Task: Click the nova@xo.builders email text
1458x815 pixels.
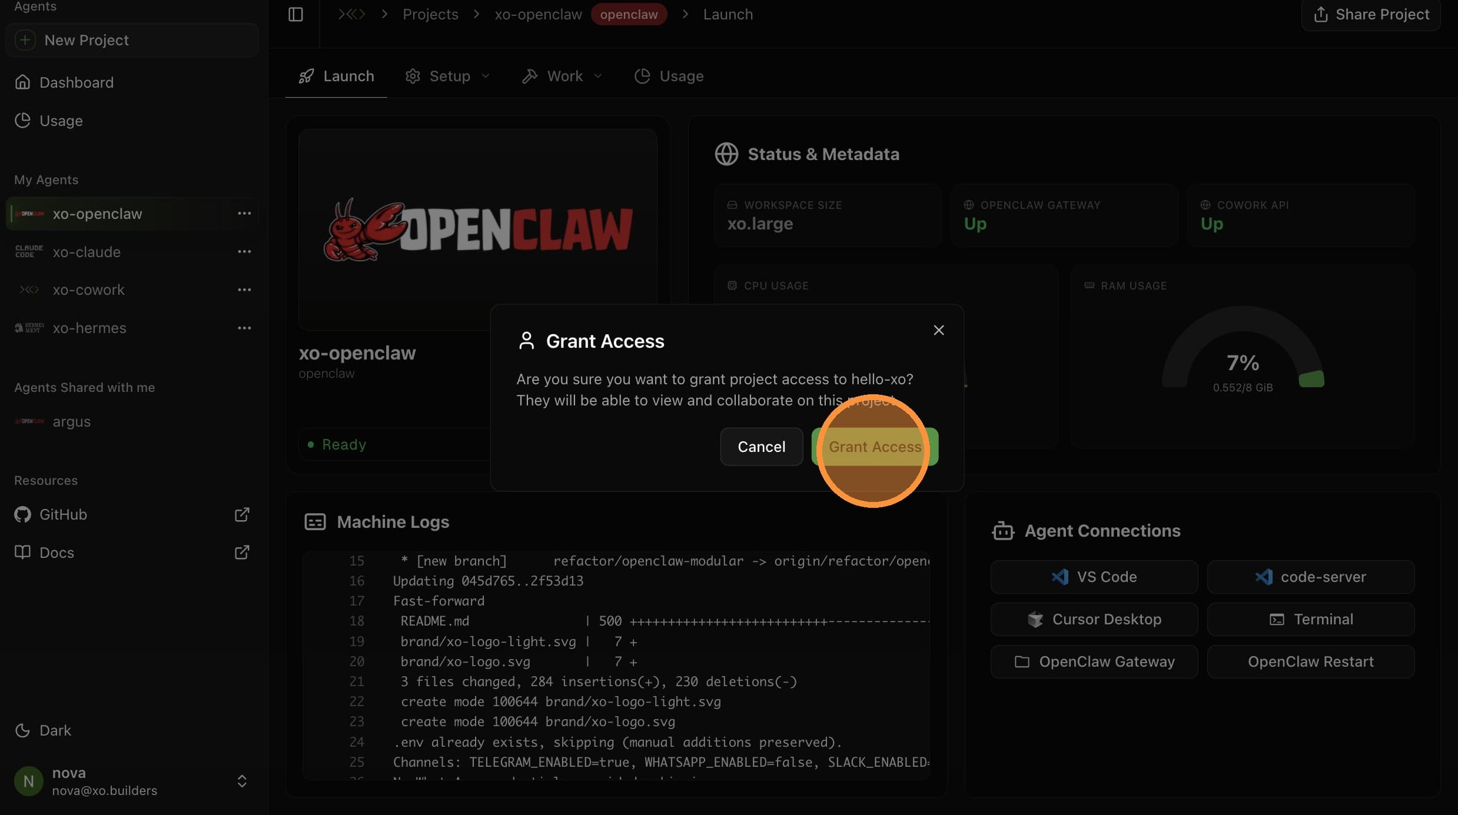Action: point(105,790)
